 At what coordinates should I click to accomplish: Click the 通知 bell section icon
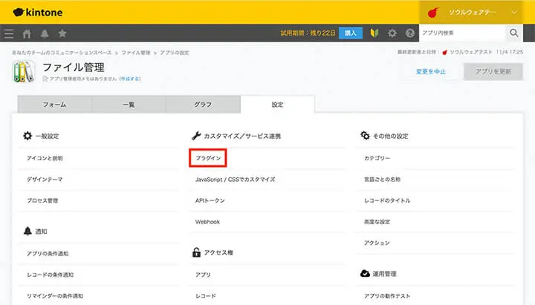click(x=27, y=231)
